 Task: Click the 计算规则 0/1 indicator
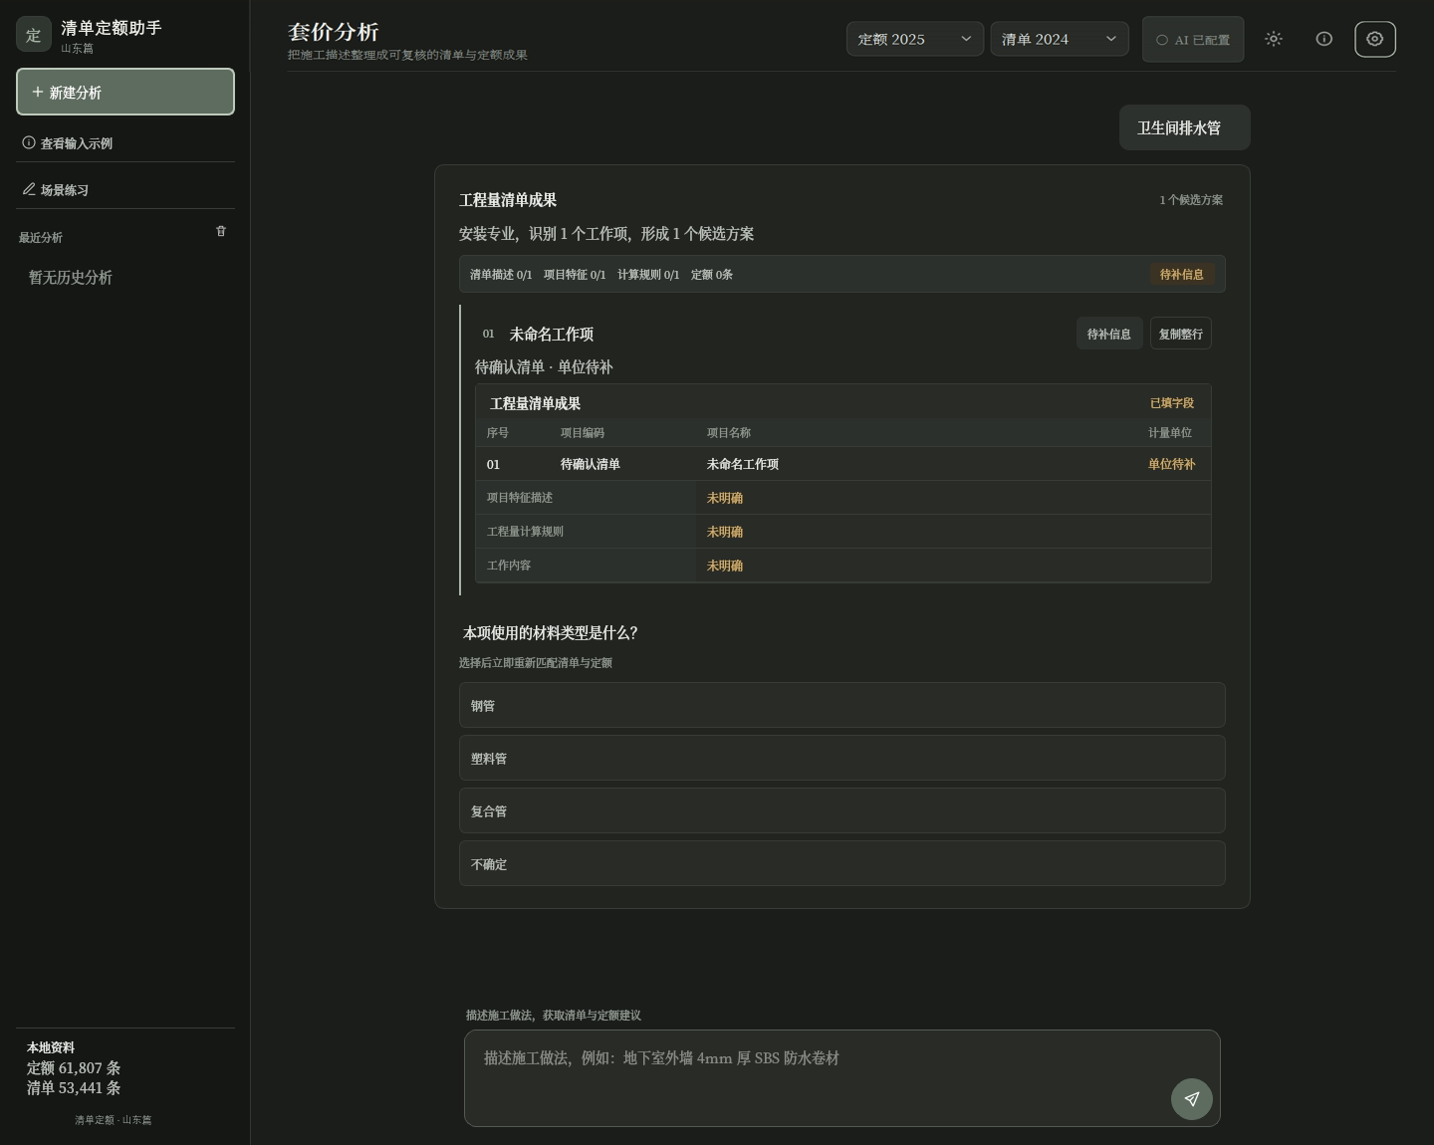(x=648, y=275)
